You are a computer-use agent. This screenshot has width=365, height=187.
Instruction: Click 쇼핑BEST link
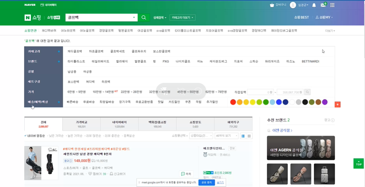coord(301,17)
